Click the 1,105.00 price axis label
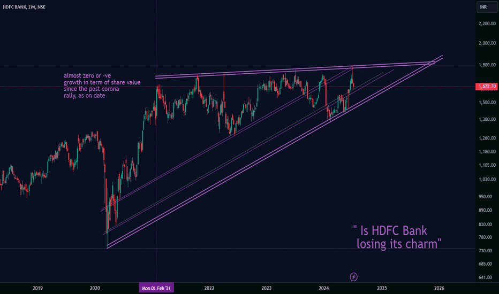The width and height of the screenshot is (499, 294). pos(487,165)
